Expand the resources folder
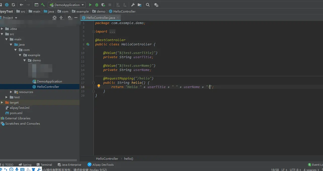The height and width of the screenshot is (171, 323). pos(11,92)
